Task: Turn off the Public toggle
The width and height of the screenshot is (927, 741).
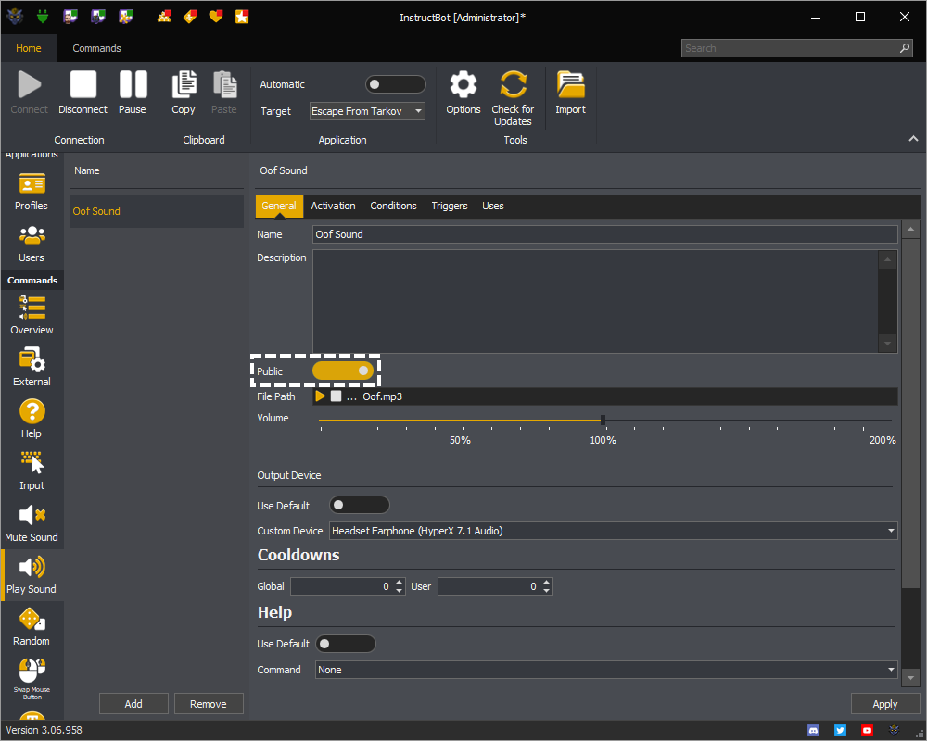Action: [x=343, y=371]
